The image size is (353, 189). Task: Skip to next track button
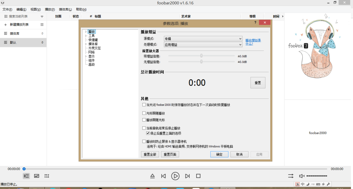pyautogui.click(x=187, y=176)
